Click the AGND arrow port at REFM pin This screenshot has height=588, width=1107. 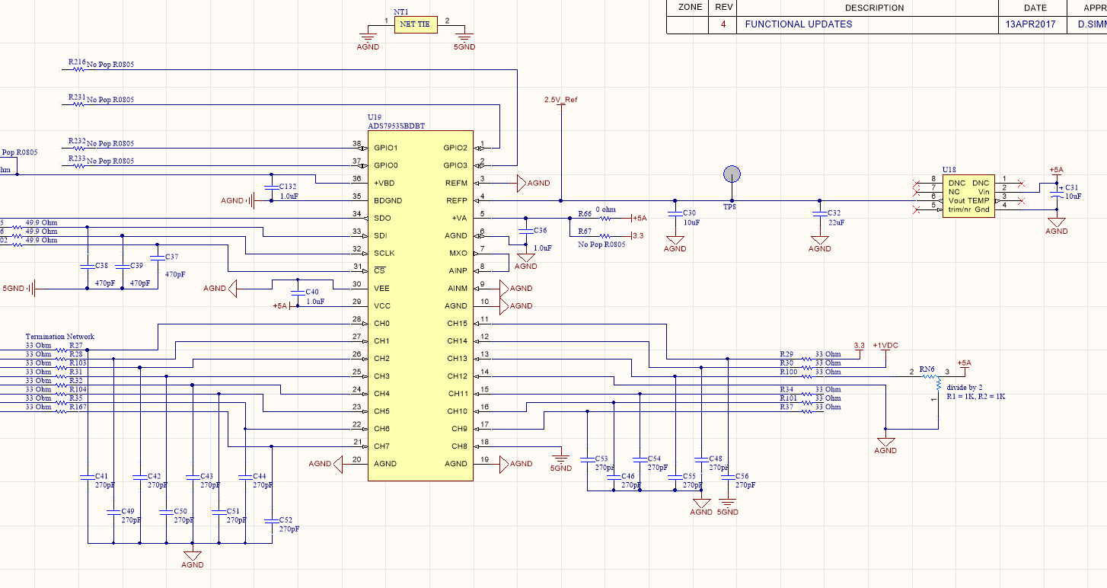tap(522, 183)
